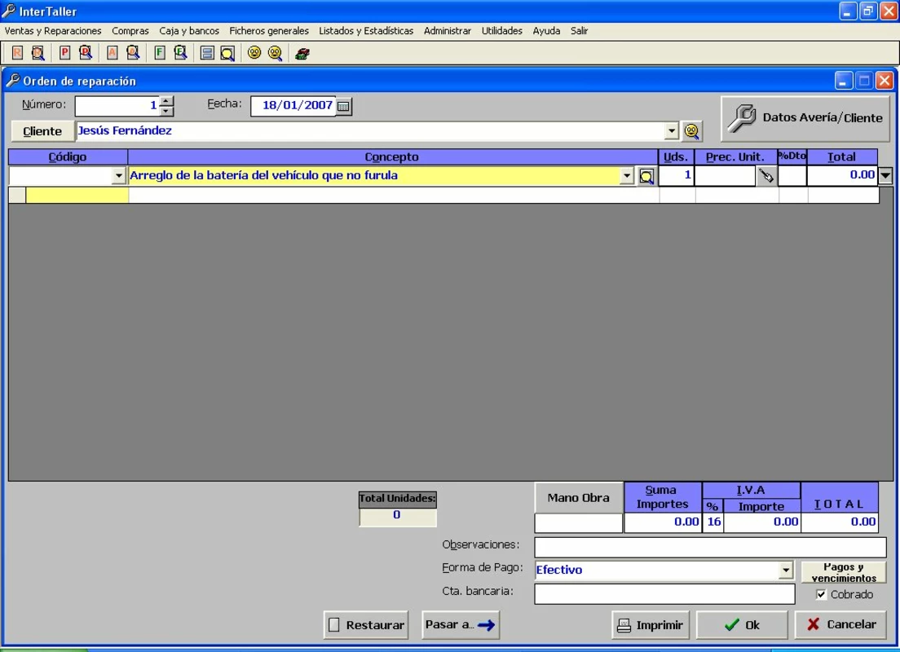
Task: Click the smiley with magnifier toolbar icon
Action: pyautogui.click(x=276, y=53)
